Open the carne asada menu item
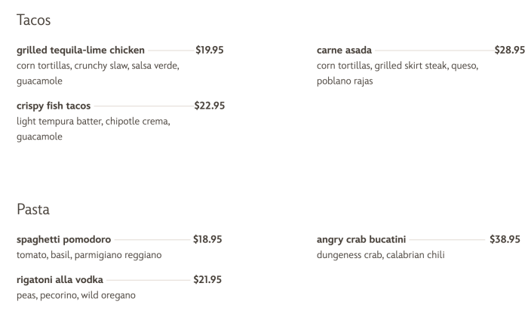The height and width of the screenshot is (323, 528). (x=344, y=50)
